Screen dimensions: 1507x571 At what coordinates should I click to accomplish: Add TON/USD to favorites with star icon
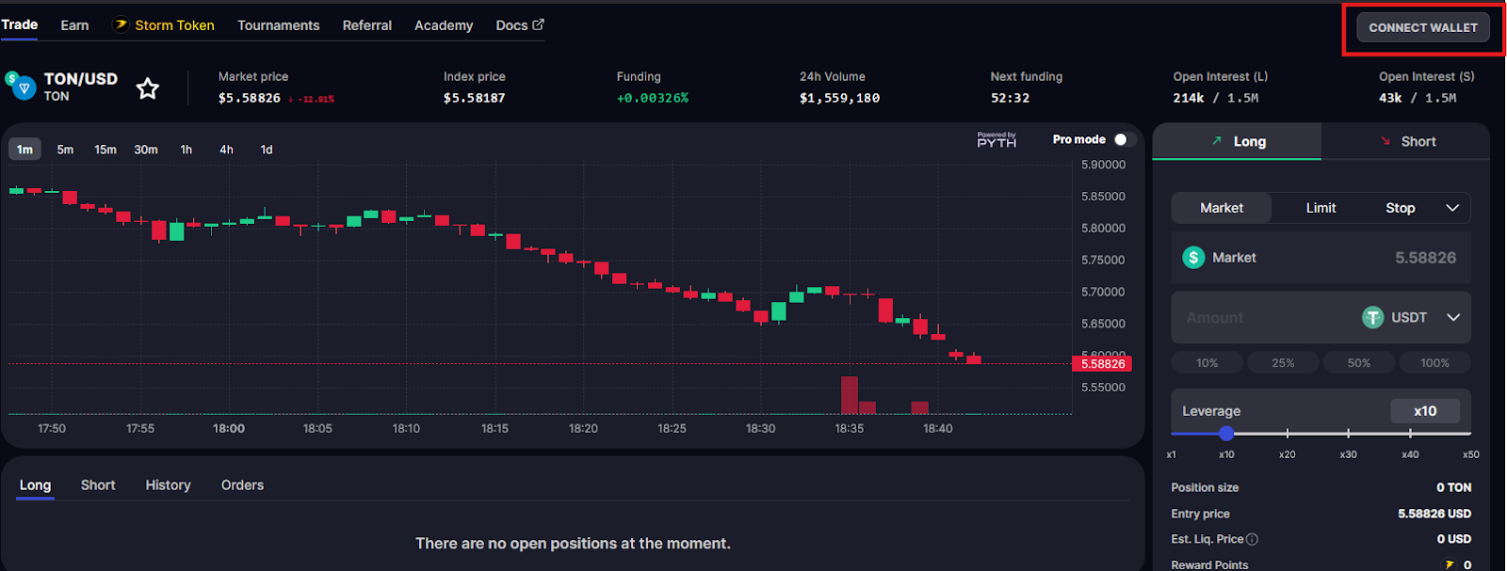[148, 89]
